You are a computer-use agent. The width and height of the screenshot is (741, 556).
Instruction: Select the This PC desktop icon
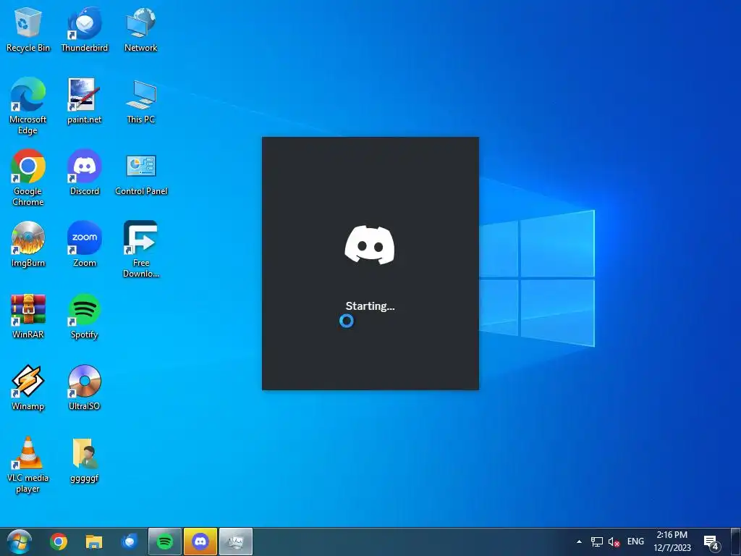pos(141,101)
